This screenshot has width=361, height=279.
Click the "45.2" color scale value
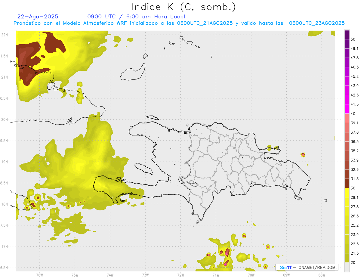355,76
